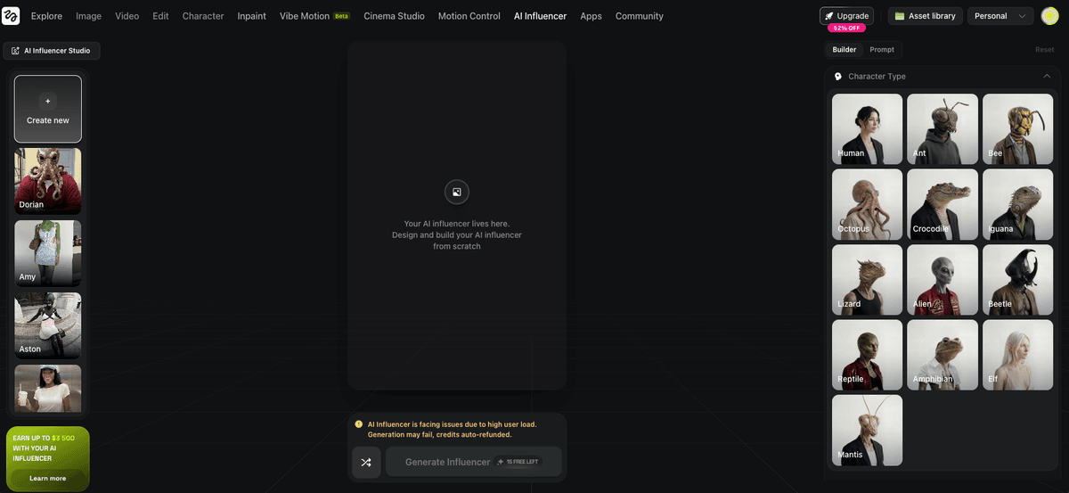
Task: Select the Octopus character type
Action: click(867, 204)
